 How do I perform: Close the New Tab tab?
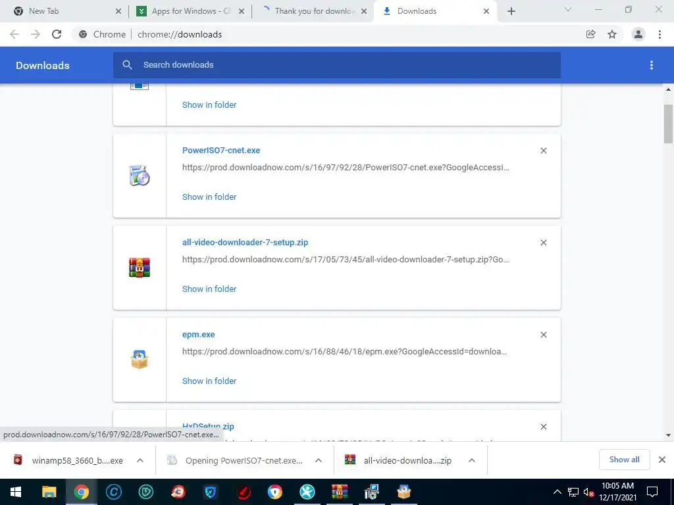pos(118,11)
